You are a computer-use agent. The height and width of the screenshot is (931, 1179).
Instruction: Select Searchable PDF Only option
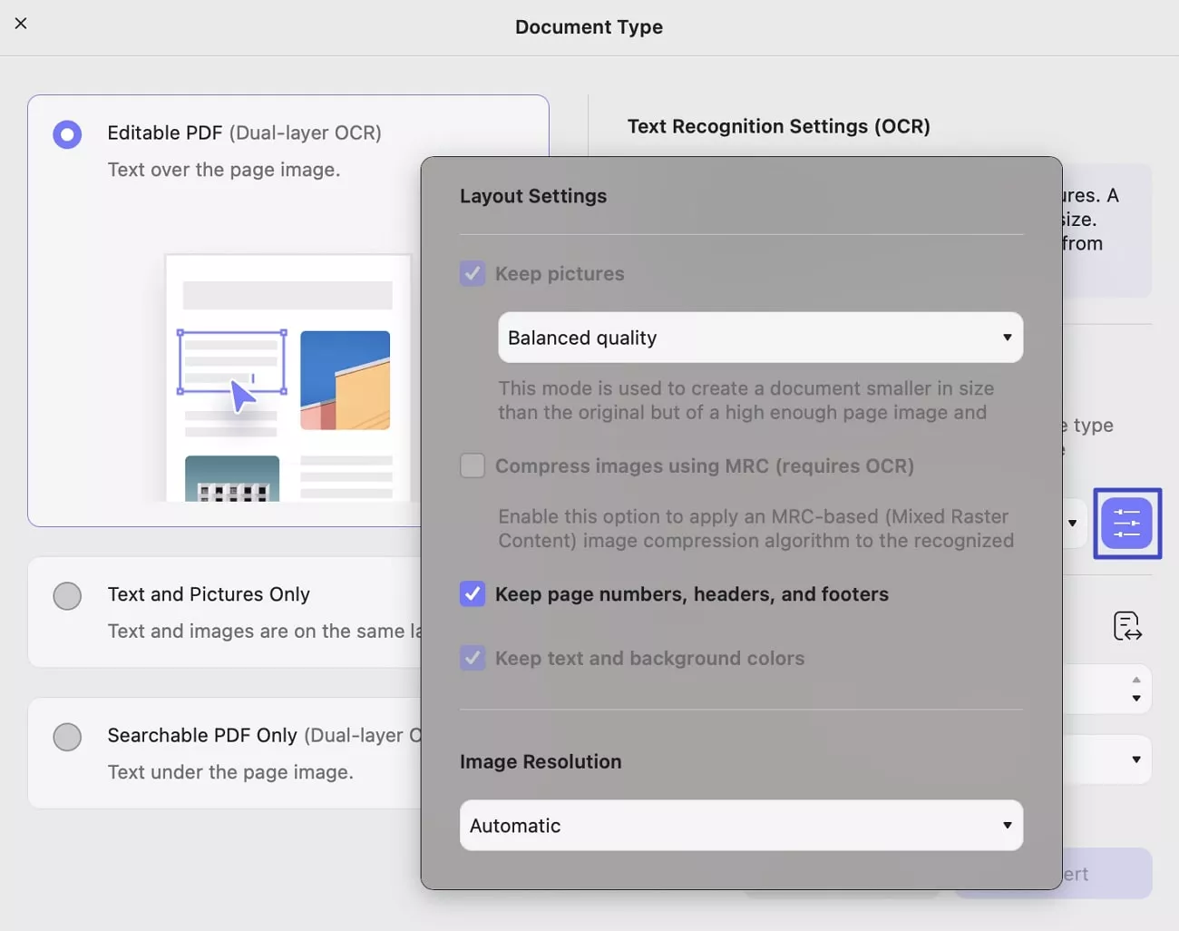(67, 737)
